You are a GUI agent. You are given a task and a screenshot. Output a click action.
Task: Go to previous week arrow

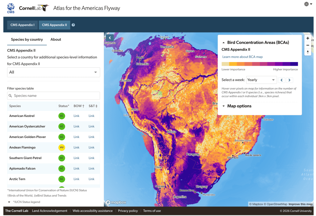point(281,80)
